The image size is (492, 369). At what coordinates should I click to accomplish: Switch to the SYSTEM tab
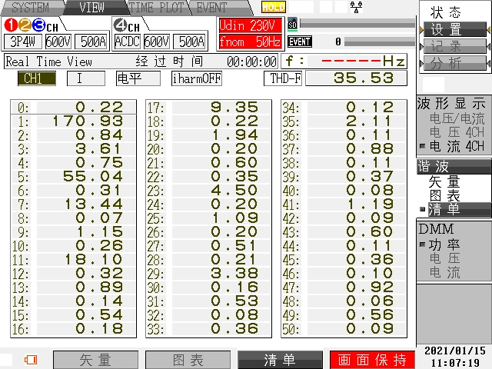tap(32, 8)
